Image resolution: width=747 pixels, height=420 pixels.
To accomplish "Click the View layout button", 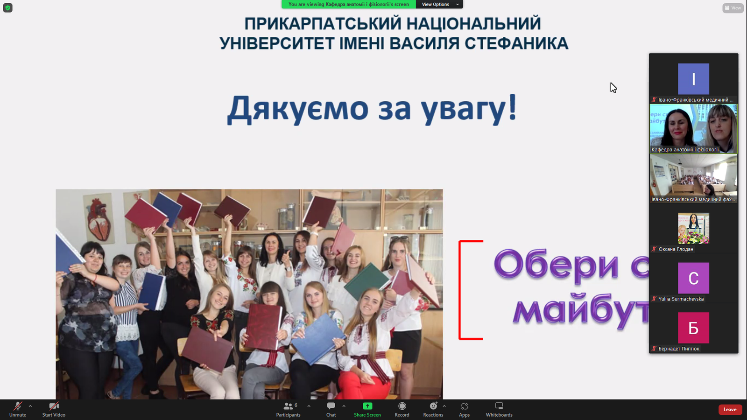I will tap(733, 8).
